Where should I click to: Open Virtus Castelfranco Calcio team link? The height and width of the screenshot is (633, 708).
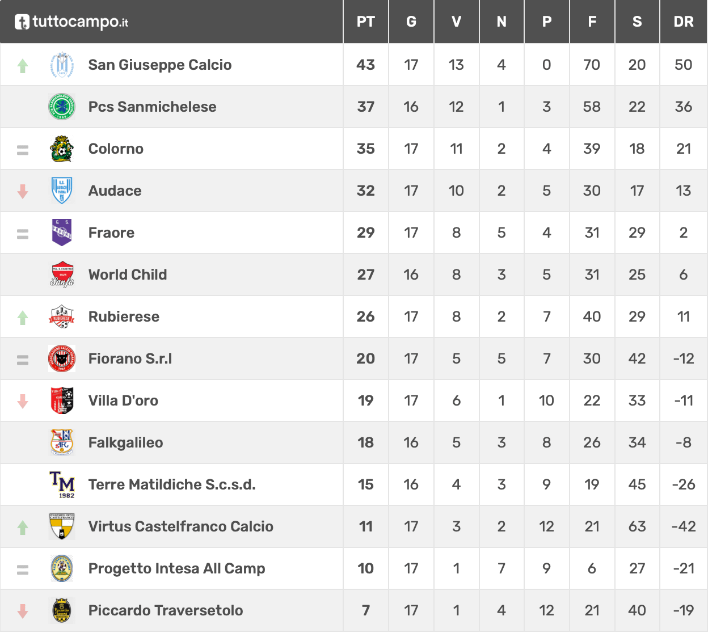[x=180, y=526]
